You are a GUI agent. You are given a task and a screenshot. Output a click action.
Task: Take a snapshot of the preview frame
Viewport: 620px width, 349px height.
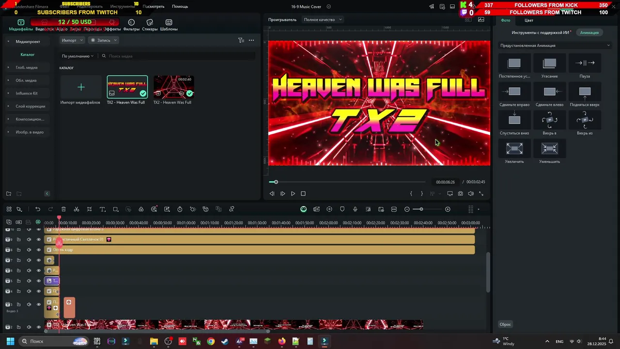460,193
